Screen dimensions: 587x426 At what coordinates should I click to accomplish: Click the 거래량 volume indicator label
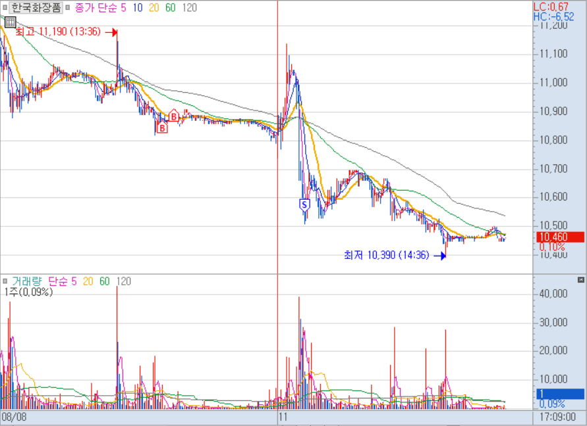click(x=27, y=281)
